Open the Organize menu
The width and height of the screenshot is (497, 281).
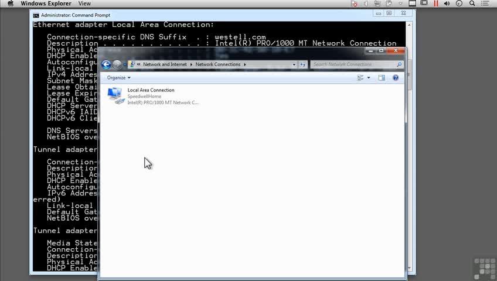[118, 77]
